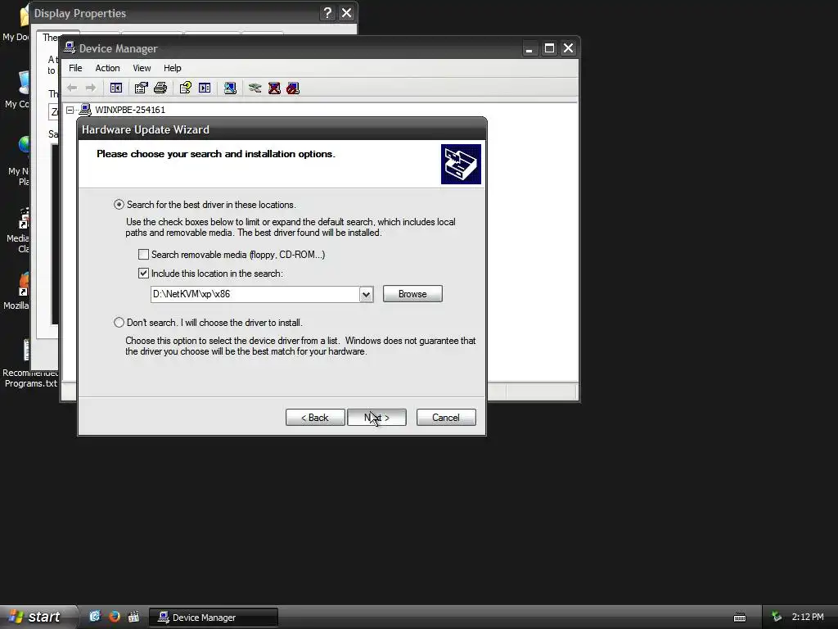Open Properties via the toolbar icon
838x629 pixels.
pos(141,88)
